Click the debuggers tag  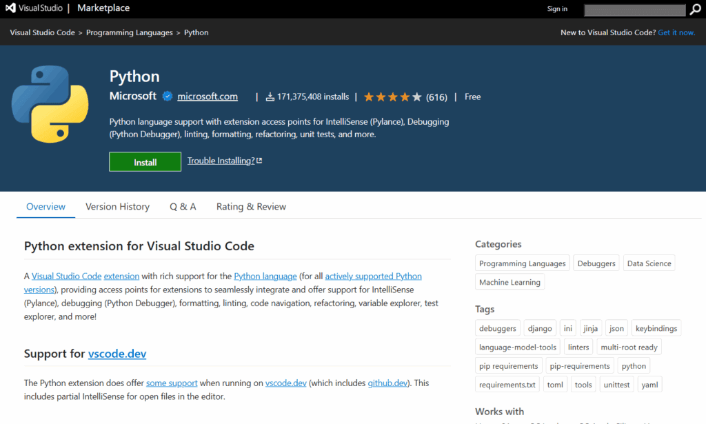[498, 328]
